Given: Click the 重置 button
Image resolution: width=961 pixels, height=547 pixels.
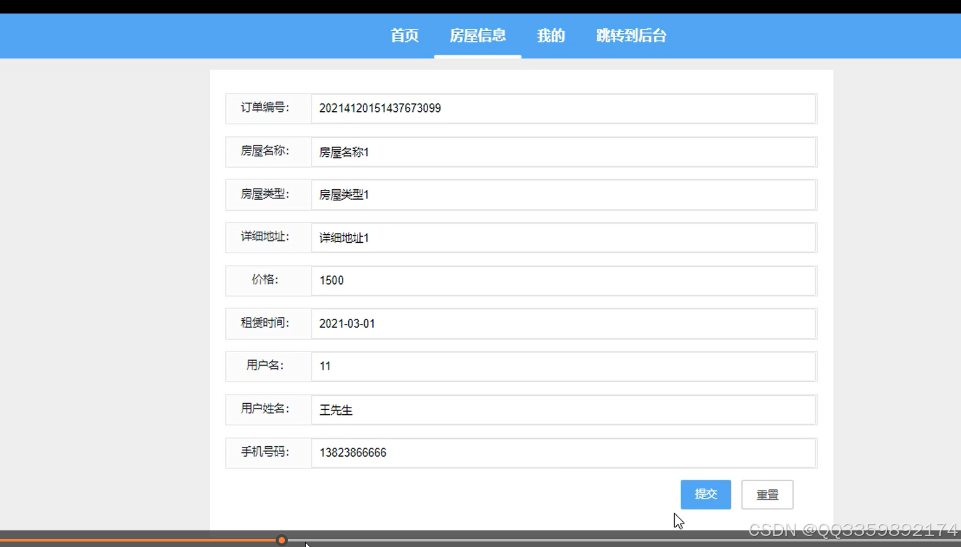Looking at the screenshot, I should coord(767,495).
